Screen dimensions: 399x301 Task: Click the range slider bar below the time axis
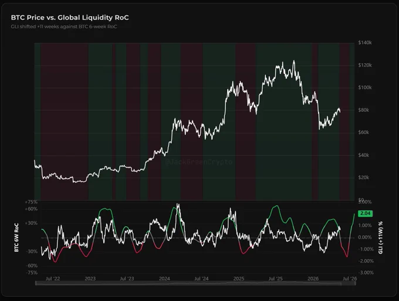195,283
